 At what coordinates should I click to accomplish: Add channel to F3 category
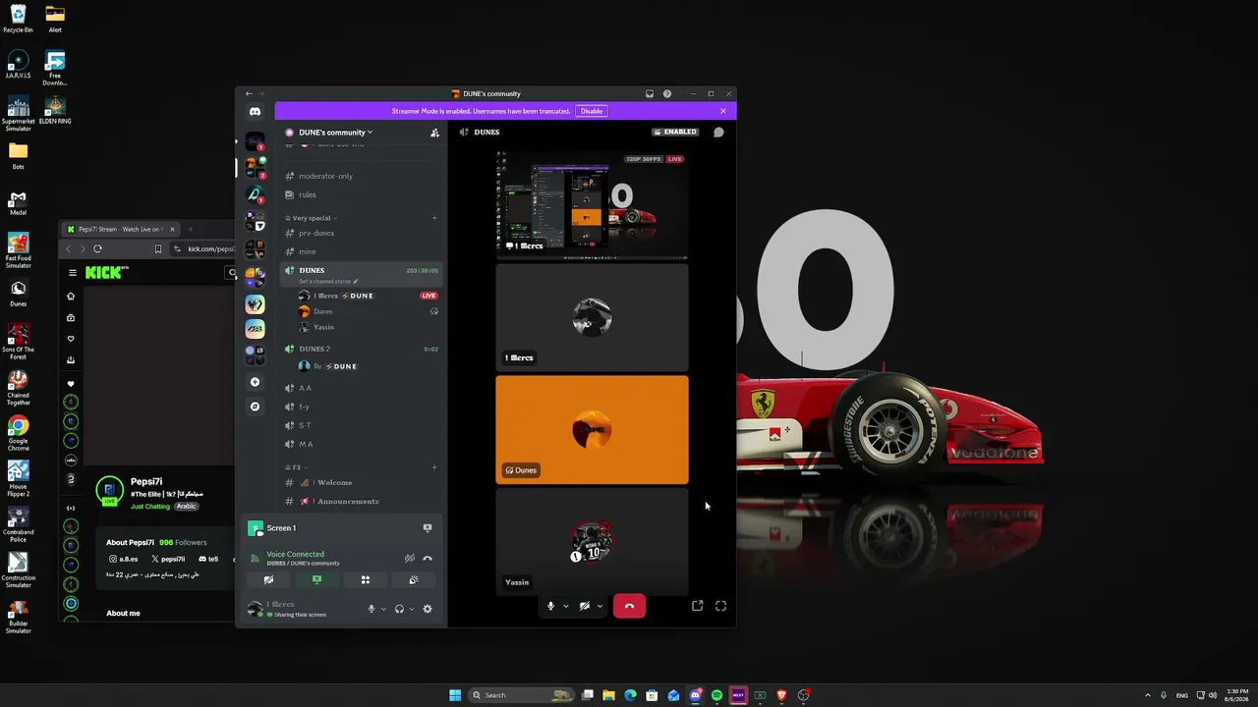coord(434,467)
